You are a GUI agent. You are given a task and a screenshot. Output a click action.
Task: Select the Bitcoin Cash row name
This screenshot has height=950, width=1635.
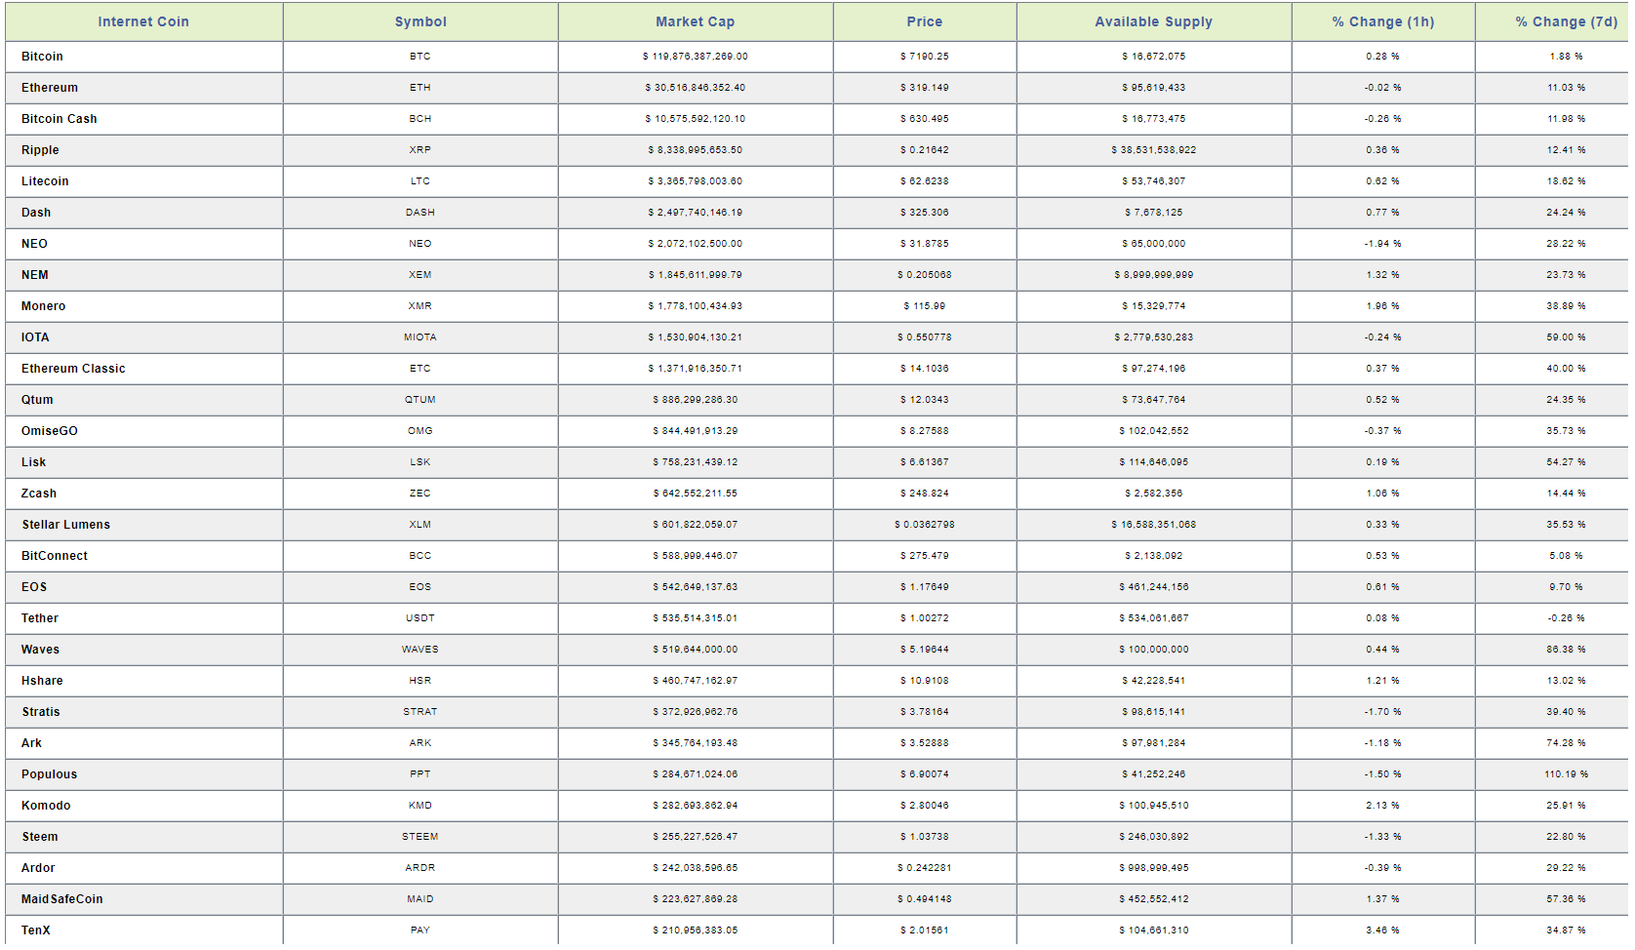coord(60,119)
